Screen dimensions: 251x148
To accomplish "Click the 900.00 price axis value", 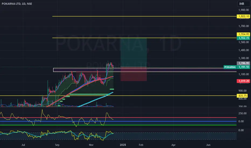I will [x=242, y=91].
